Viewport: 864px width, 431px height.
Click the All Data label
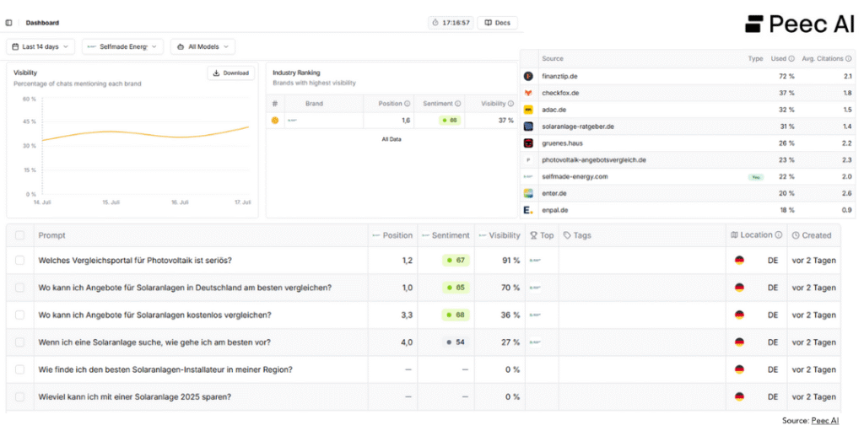tap(391, 139)
